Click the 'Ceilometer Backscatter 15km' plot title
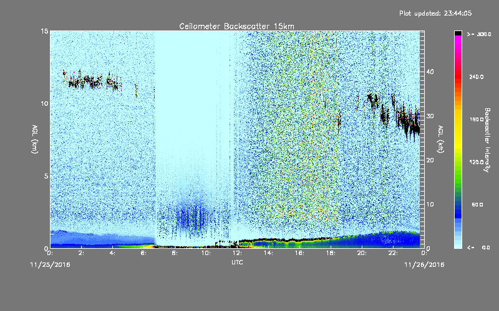This screenshot has height=311, width=499. (x=236, y=26)
